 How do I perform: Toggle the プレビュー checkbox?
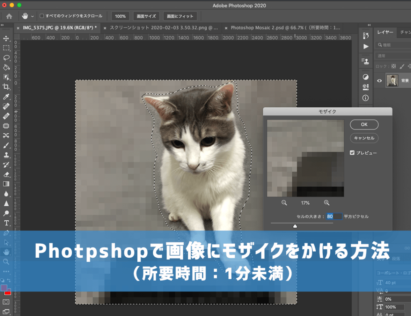click(x=352, y=153)
